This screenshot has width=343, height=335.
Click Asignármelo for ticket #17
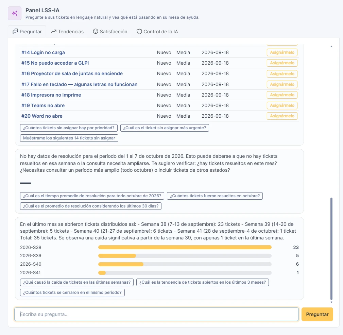pos(282,84)
